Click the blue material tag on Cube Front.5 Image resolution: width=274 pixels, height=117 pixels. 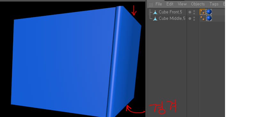[209, 12]
